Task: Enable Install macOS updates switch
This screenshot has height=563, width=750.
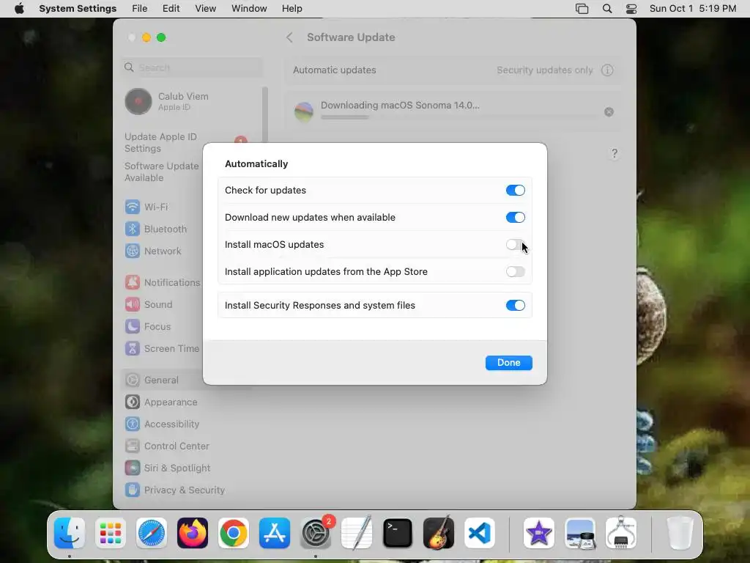Action: click(x=515, y=245)
